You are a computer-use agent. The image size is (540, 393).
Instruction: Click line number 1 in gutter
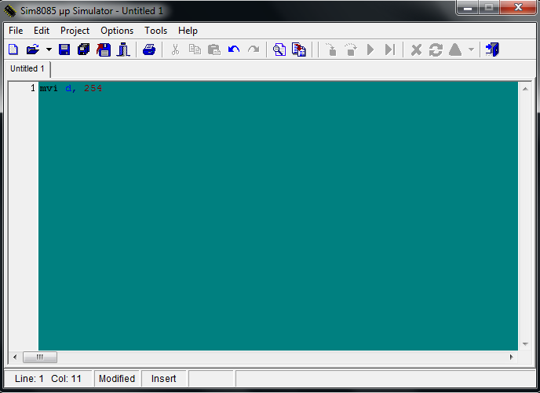(33, 88)
